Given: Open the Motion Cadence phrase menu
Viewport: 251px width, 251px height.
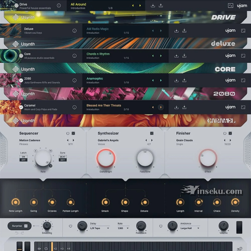Looking at the screenshot, I should 30,140.
